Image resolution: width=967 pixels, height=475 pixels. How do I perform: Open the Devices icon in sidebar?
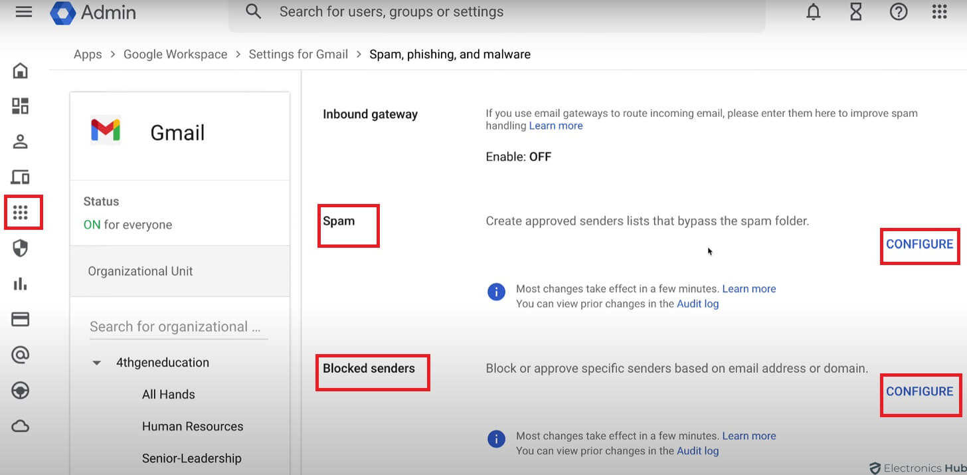coord(21,177)
